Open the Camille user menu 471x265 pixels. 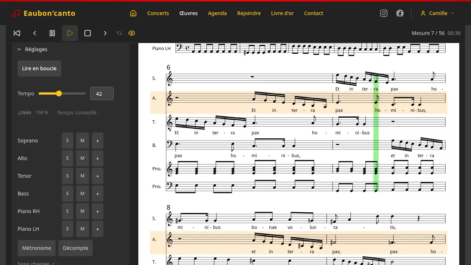tap(438, 13)
